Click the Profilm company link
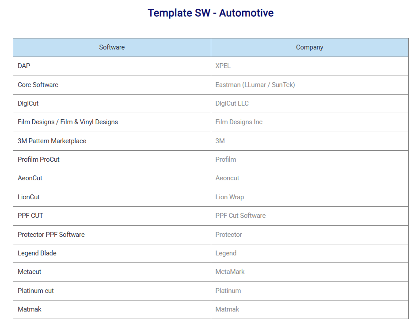This screenshot has height=327, width=418. point(226,160)
